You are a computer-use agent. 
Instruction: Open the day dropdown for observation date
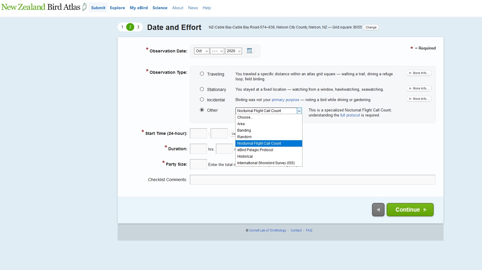pyautogui.click(x=217, y=51)
